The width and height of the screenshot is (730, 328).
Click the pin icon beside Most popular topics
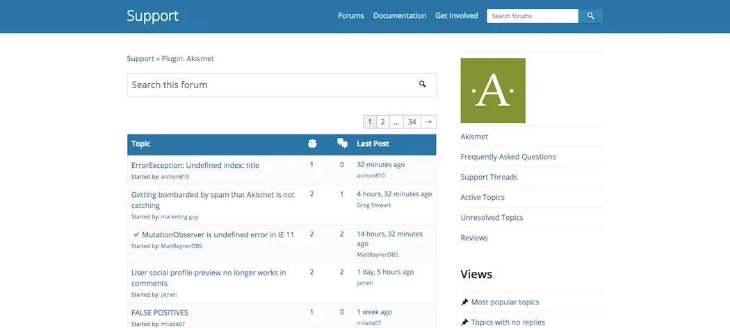pyautogui.click(x=464, y=302)
